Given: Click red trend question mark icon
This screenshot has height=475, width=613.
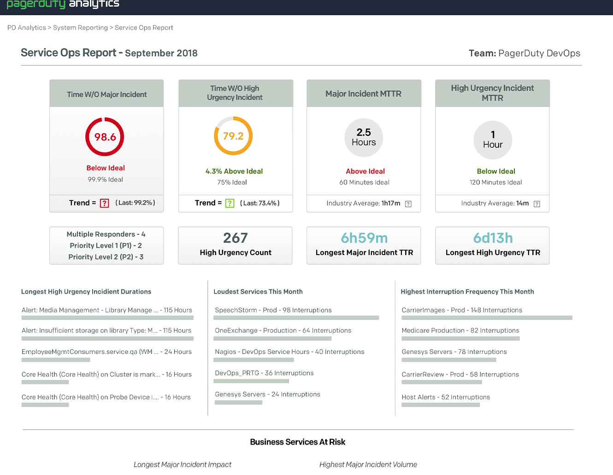Looking at the screenshot, I should point(105,203).
